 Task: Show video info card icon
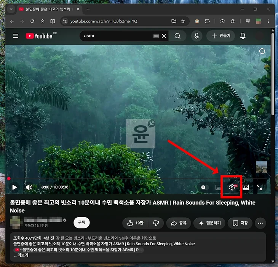(262, 51)
